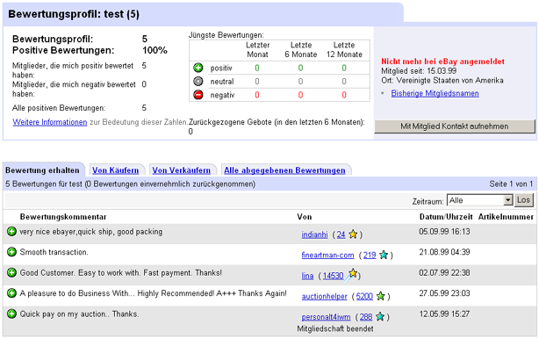Click the plus icon beside 'Good Customer' comment
Image resolution: width=539 pixels, height=339 pixels.
(11, 272)
